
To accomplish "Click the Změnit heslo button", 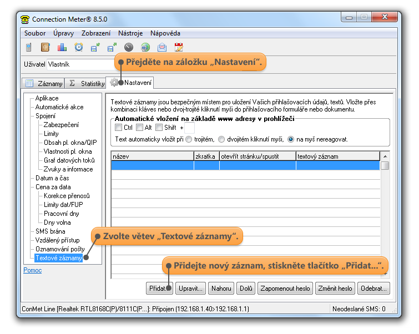I will [335, 289].
